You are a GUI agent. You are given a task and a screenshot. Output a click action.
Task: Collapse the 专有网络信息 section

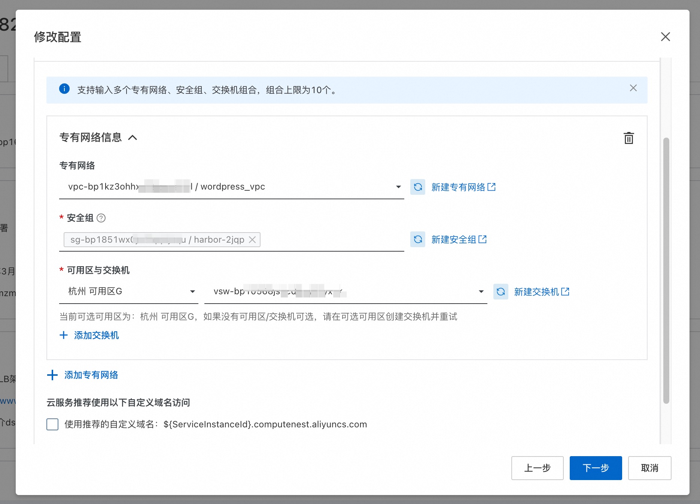pos(133,138)
